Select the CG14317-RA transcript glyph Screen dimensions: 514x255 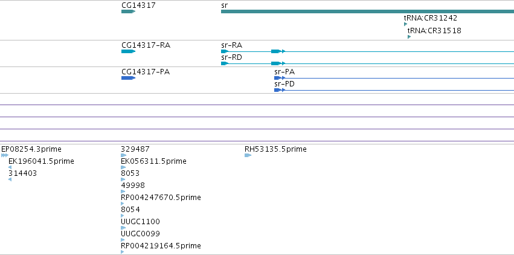click(x=128, y=51)
